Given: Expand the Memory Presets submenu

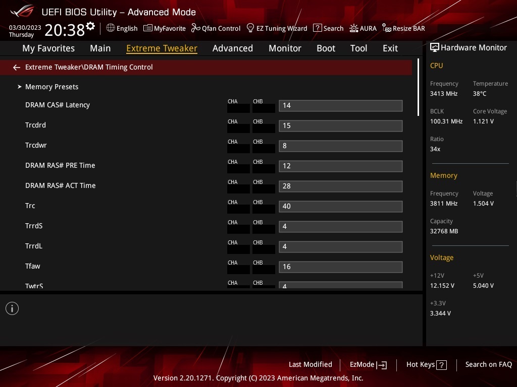Looking at the screenshot, I should (52, 87).
